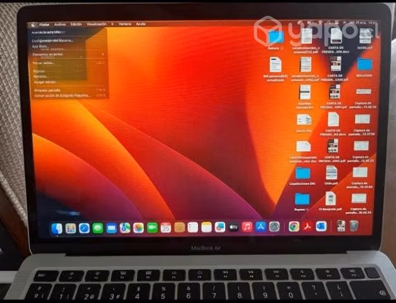The image size is (396, 303).
Task: Open Music app in the Dock
Action: point(247,227)
